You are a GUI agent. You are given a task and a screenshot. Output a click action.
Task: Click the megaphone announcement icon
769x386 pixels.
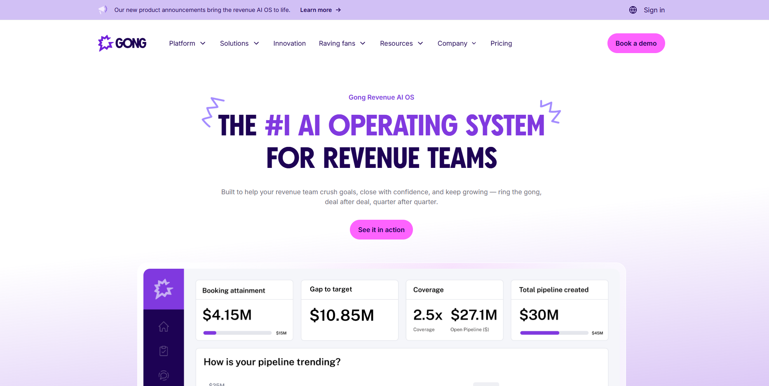coord(103,9)
